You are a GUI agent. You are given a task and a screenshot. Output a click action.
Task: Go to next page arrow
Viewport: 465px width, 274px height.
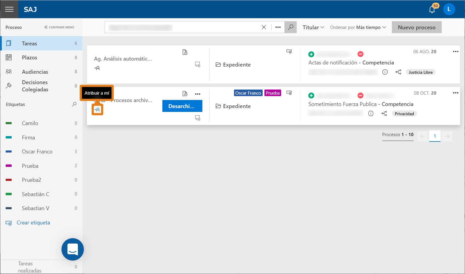pyautogui.click(x=447, y=136)
